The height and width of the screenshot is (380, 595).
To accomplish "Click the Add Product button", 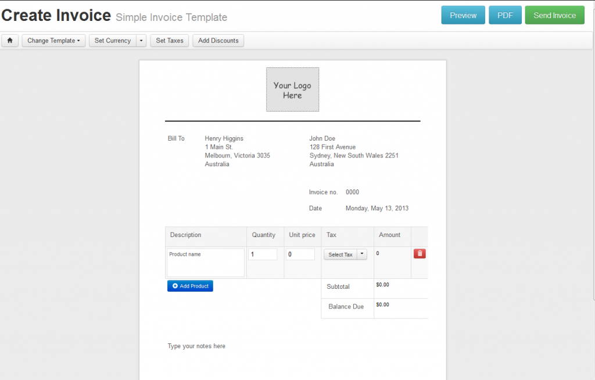I will (x=190, y=285).
